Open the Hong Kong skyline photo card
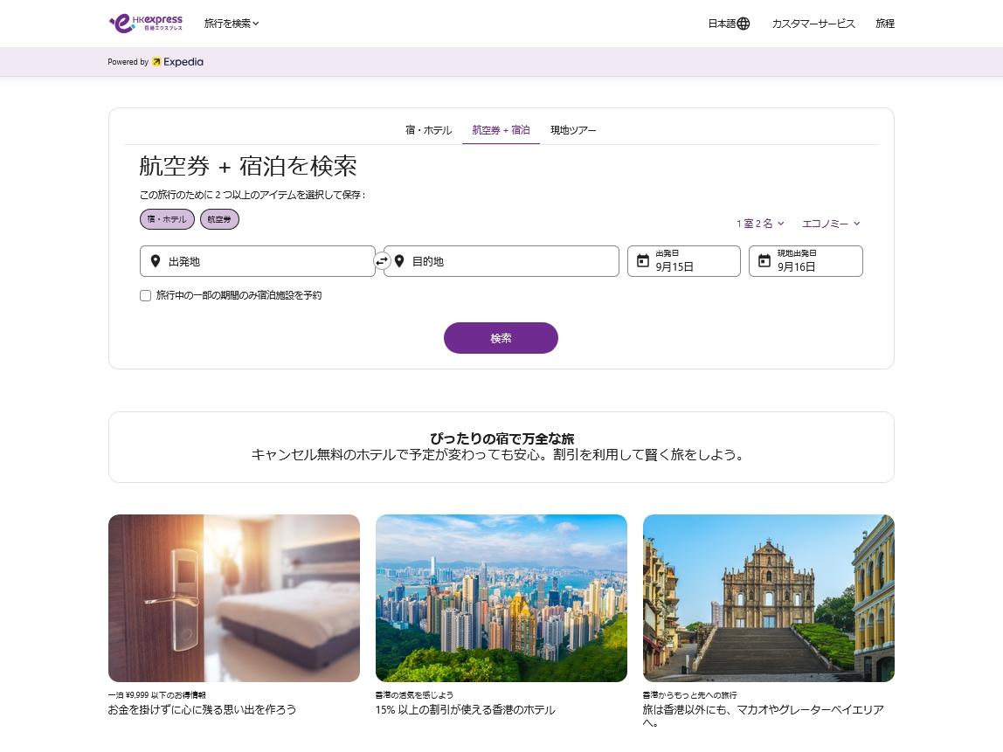Viewport: 1003px width, 752px height. (x=501, y=598)
